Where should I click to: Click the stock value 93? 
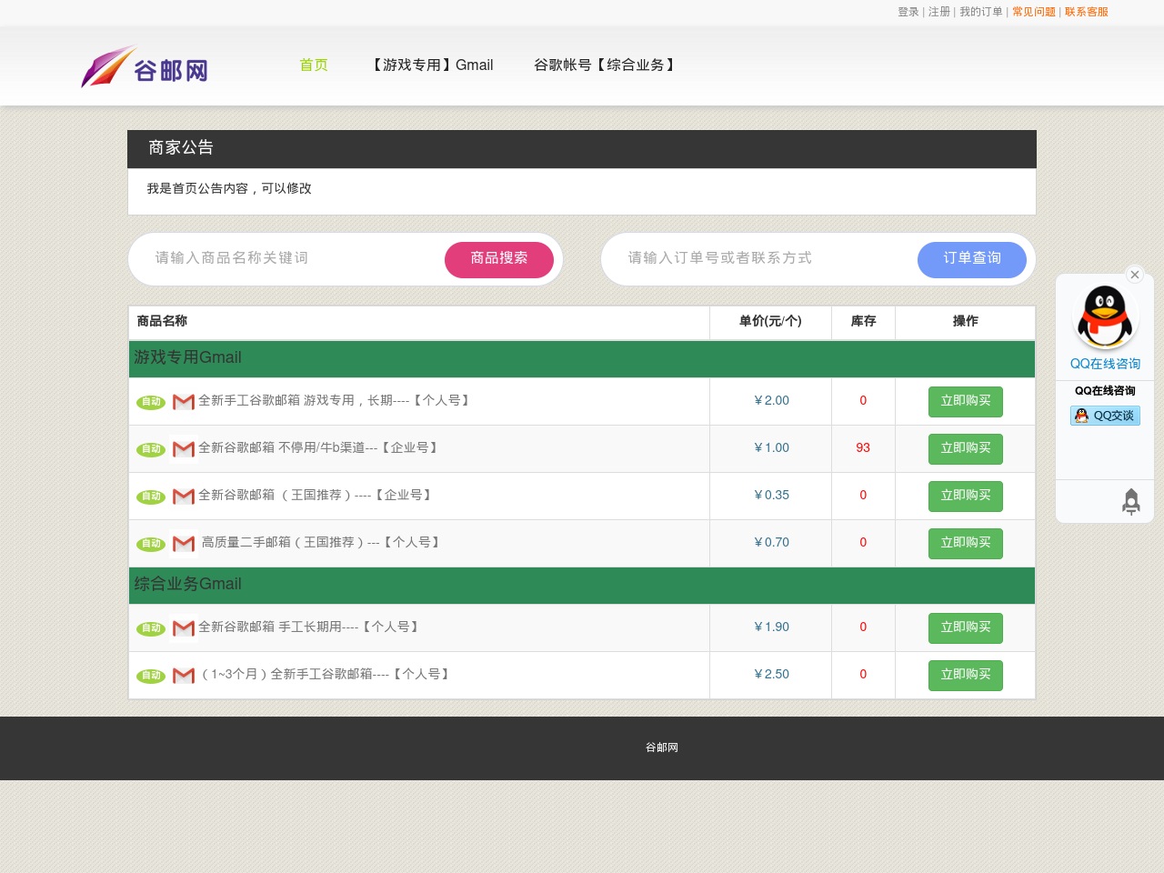[863, 447]
